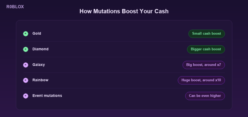Image resolution: width=248 pixels, height=117 pixels.
Task: Click the divider line below the Gold row
Action: 124,41
